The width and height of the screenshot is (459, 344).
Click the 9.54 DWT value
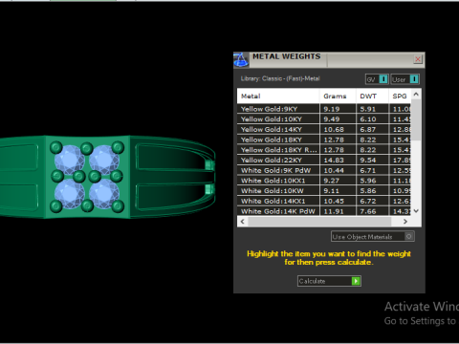point(368,160)
